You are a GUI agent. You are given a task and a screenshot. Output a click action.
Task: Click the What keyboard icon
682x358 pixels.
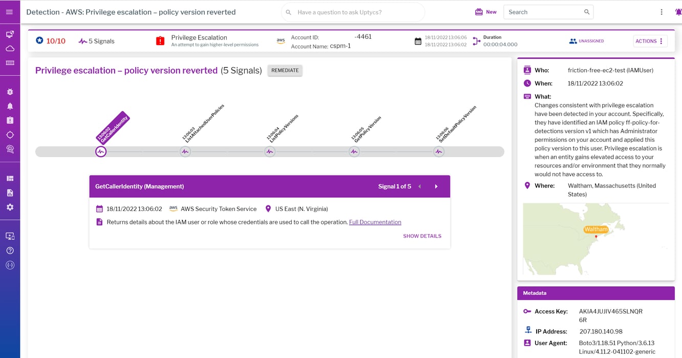527,96
